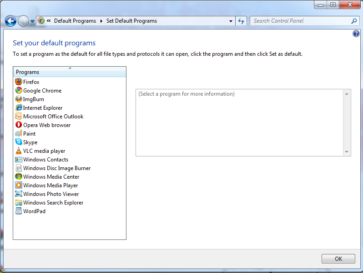The width and height of the screenshot is (363, 273).
Task: Select the Windows Search Explorer icon
Action: (19, 202)
